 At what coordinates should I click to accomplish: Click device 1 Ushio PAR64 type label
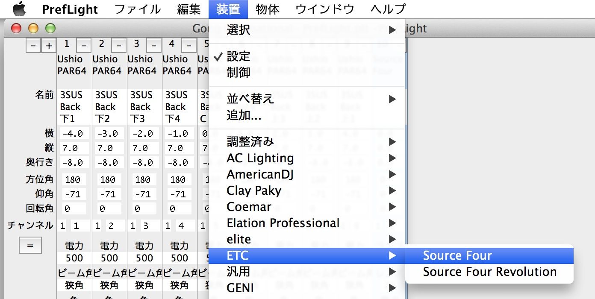click(72, 65)
